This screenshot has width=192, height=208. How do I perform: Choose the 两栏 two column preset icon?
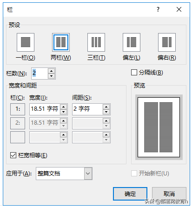click(x=61, y=42)
